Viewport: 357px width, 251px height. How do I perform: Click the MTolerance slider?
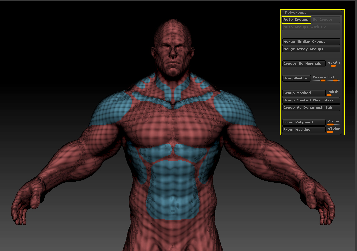(334, 129)
